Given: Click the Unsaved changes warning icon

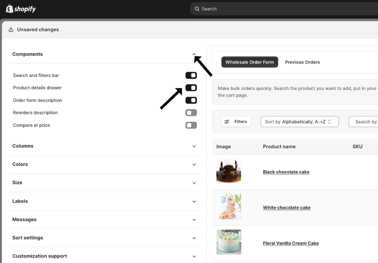Looking at the screenshot, I should [11, 30].
